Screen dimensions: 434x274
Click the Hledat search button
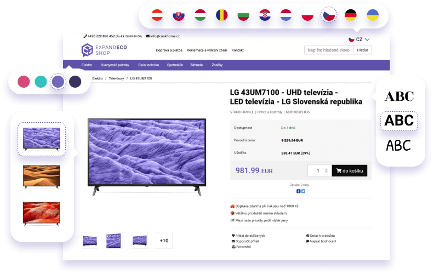coord(363,50)
